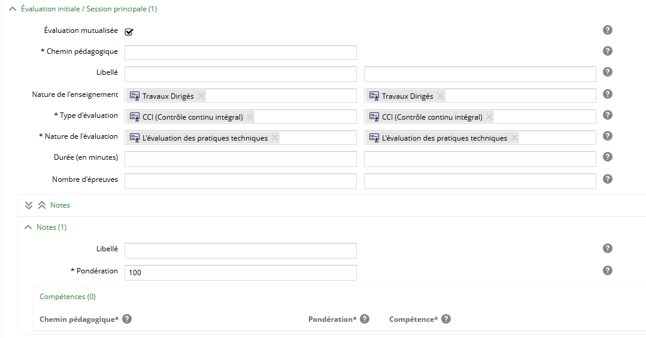Viewport: 646px width, 338px height.
Task: Remove right CCI (Contrôle continu intégral) tag
Action: coord(490,117)
